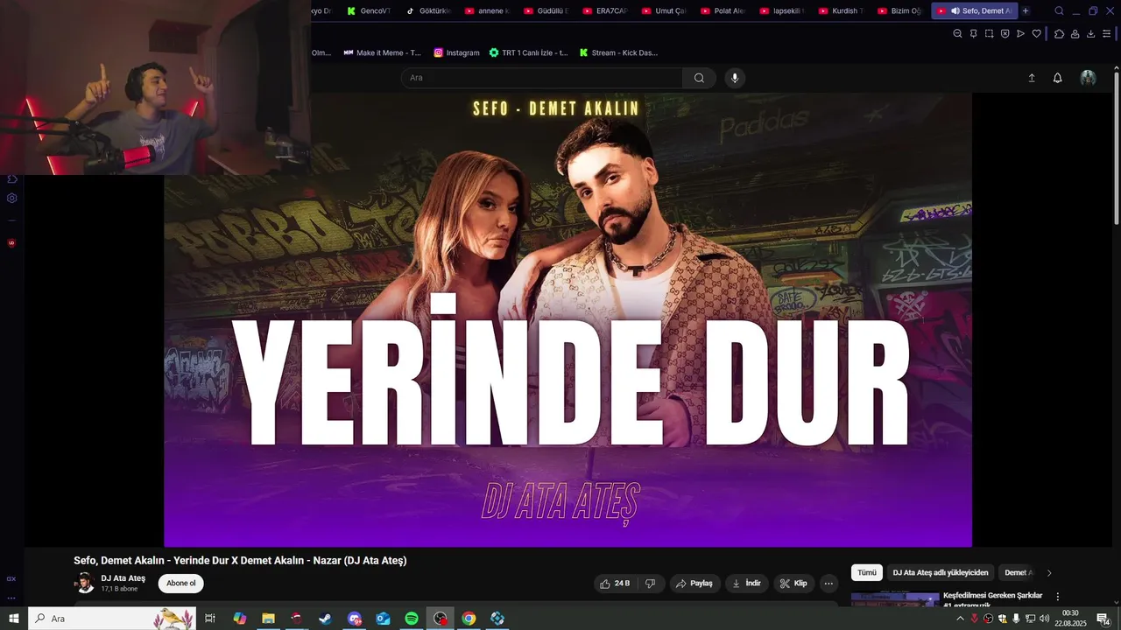The image size is (1121, 630).
Task: Add page to bookmarks with heart icon
Action: [x=1036, y=34]
